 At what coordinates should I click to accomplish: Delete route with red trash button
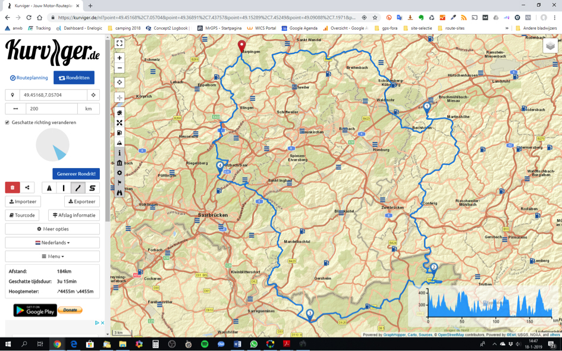[x=12, y=188]
